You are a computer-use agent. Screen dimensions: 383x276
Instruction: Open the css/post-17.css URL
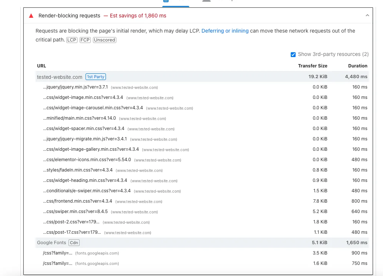[72, 232]
